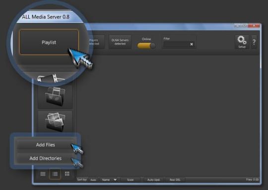Open the music folder in the sidebar

55,97
